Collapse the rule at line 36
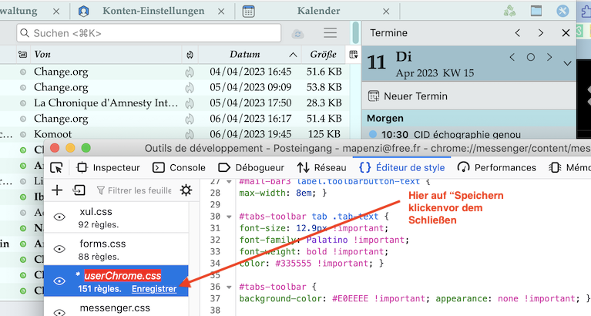Viewport: 591px width, 316px height. point(229,287)
